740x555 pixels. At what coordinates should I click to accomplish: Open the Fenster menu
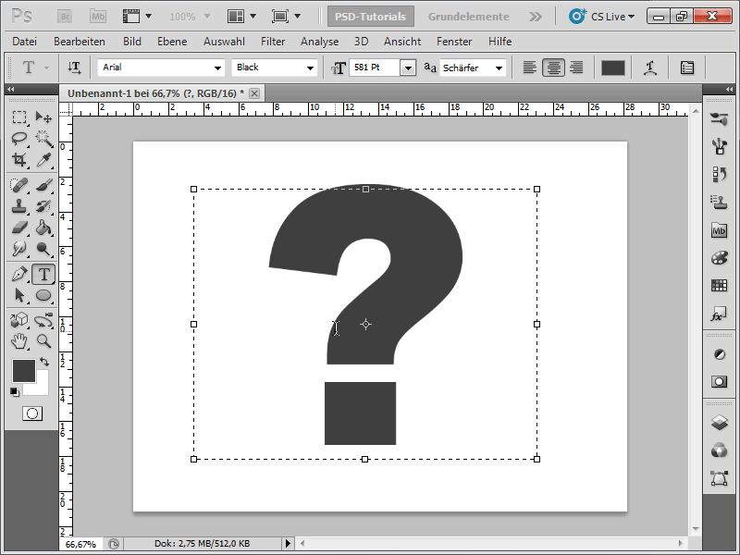pyautogui.click(x=454, y=42)
